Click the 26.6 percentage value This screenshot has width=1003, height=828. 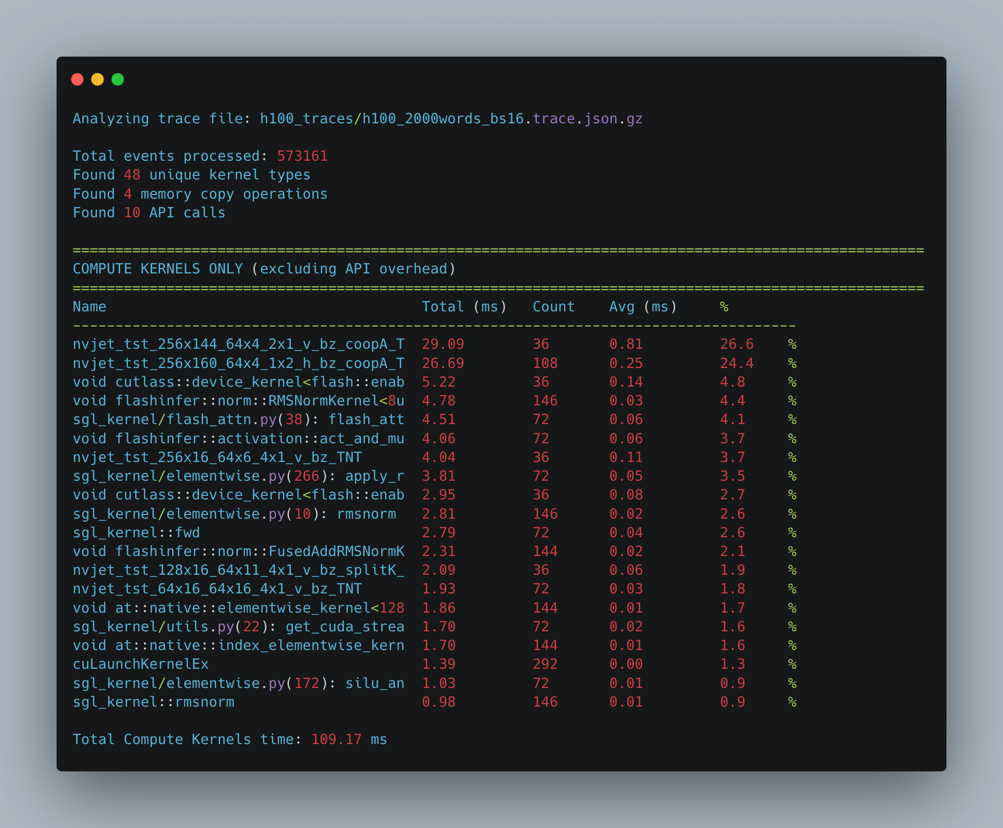736,344
